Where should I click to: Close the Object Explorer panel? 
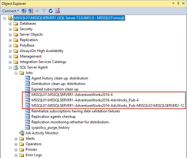[x=183, y=3]
